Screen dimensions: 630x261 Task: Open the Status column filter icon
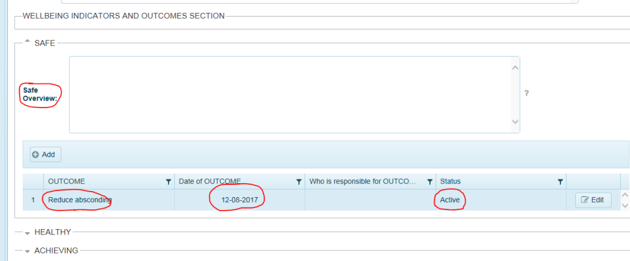coord(560,182)
